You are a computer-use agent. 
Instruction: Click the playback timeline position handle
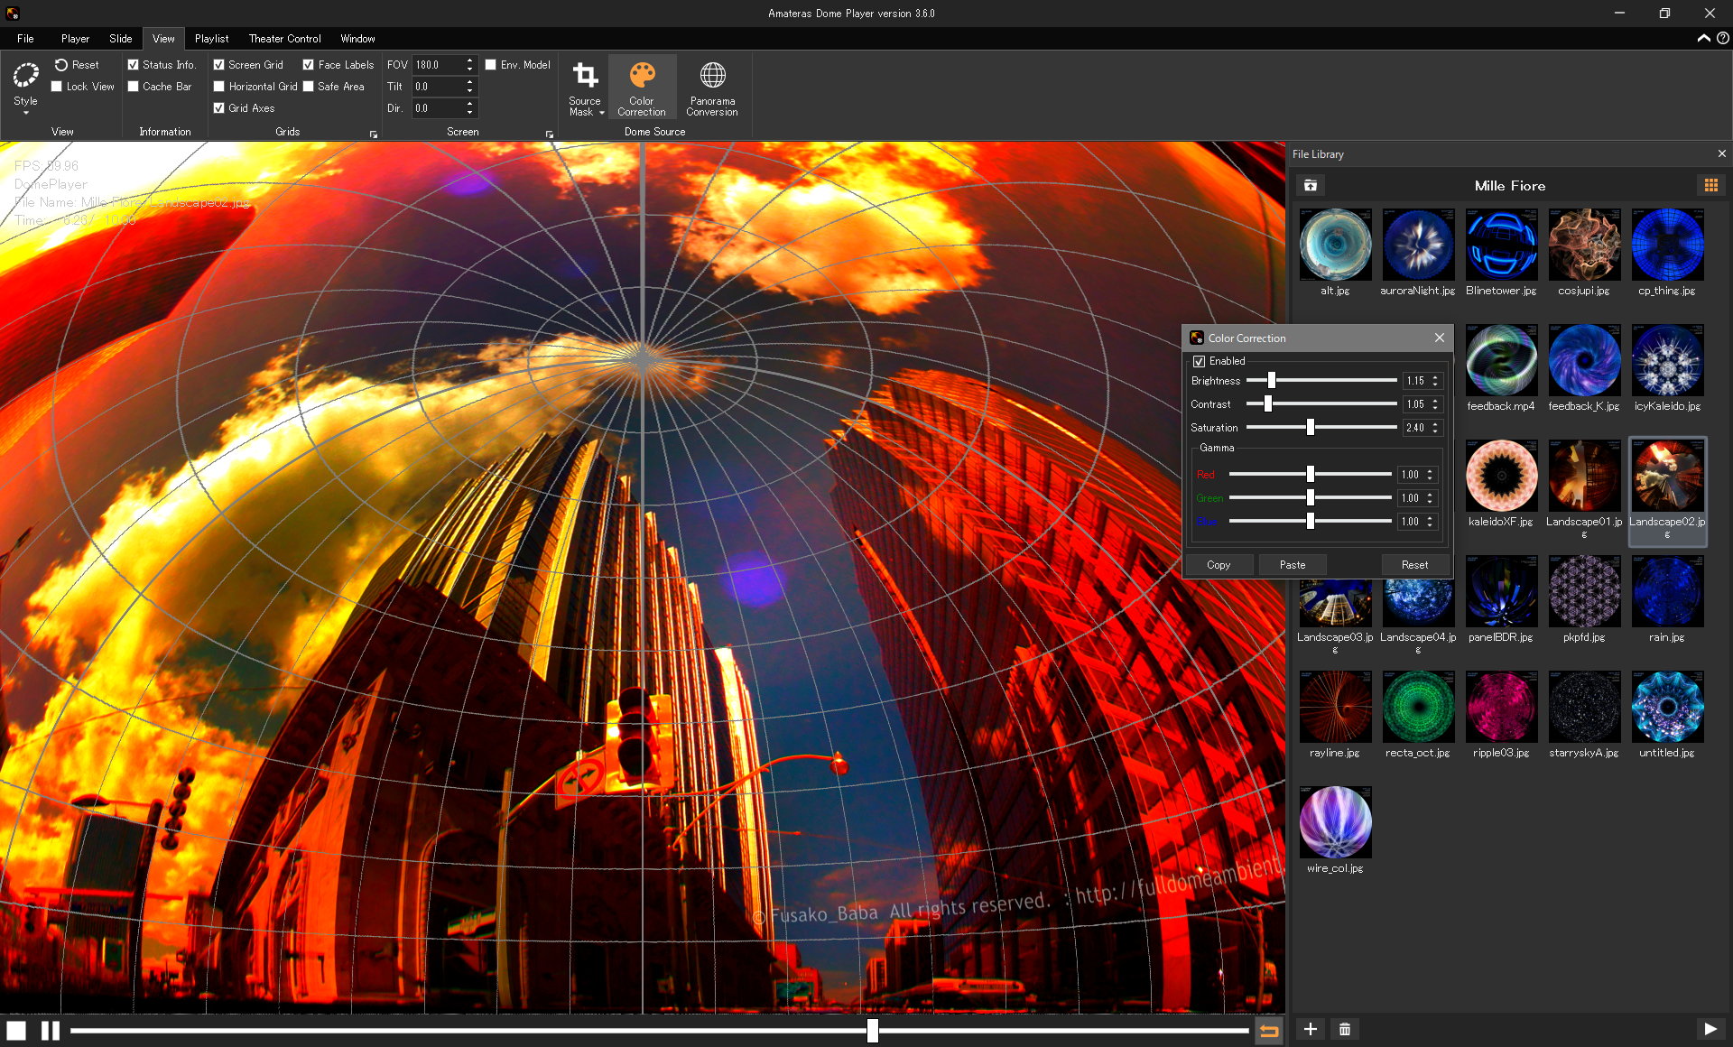(873, 1030)
